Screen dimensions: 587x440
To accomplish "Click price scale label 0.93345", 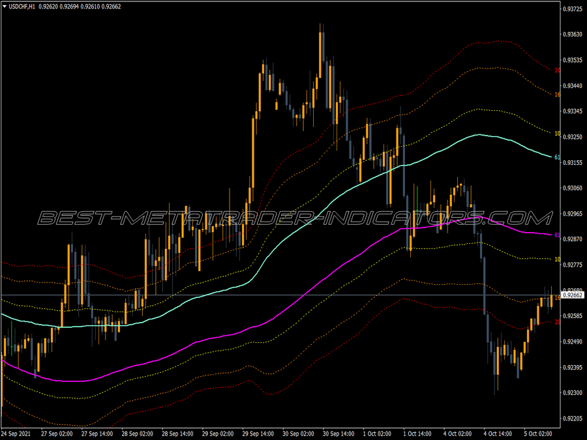I will coord(573,111).
